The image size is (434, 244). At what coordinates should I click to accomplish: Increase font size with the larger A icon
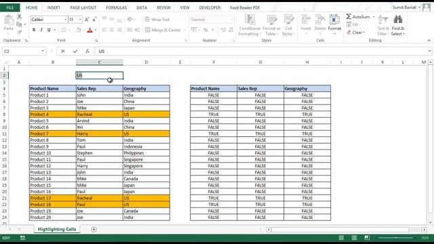(87, 20)
